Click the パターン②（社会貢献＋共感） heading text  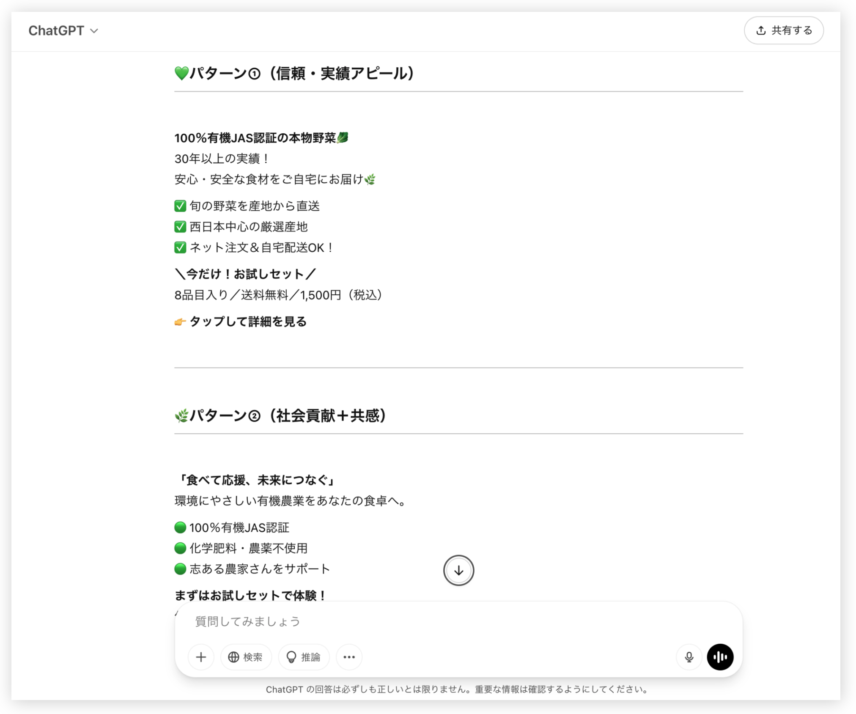(x=288, y=416)
